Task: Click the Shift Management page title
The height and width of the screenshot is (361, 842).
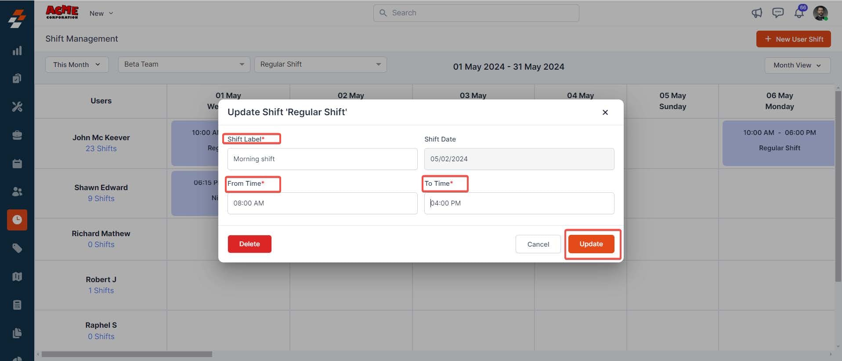Action: [82, 39]
